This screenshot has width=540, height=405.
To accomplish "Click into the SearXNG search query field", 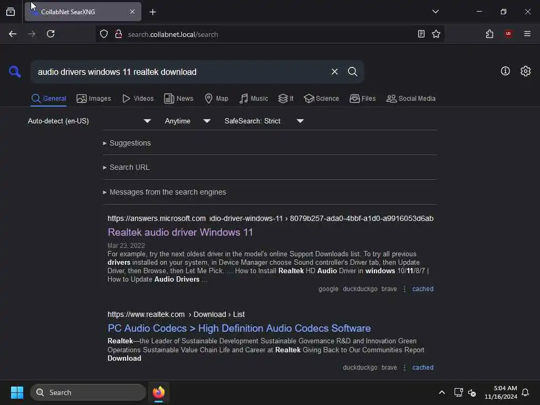I will point(179,72).
